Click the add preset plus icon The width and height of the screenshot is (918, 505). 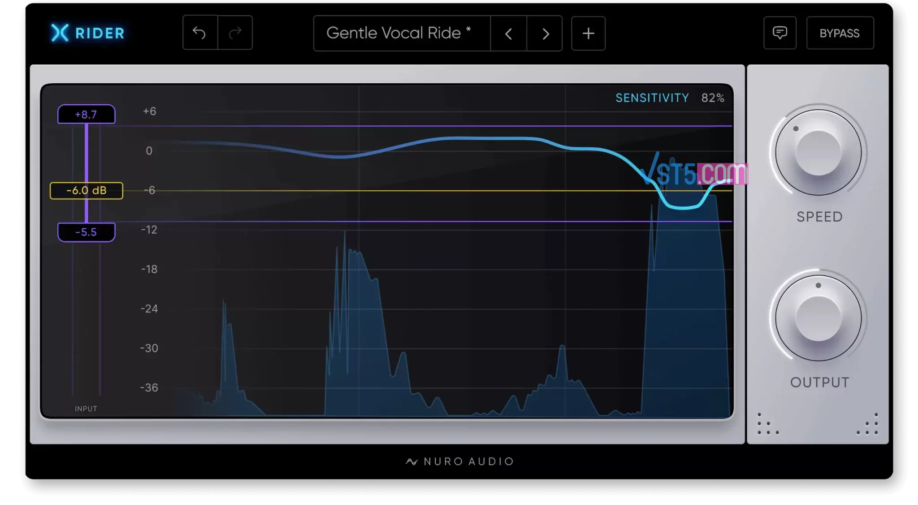coord(588,32)
